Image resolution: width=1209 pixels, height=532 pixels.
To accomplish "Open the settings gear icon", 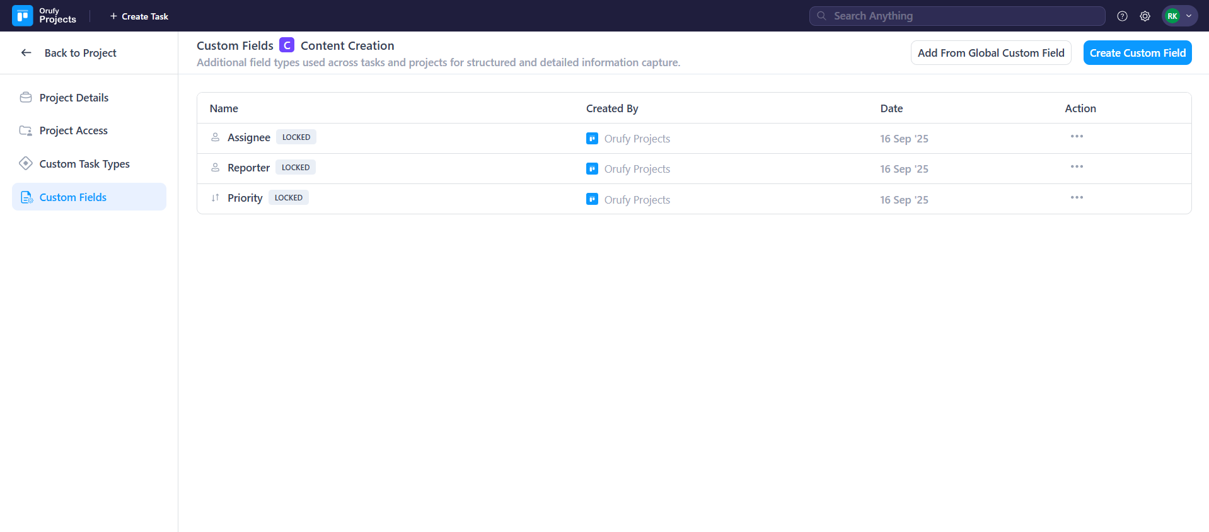I will tap(1145, 16).
